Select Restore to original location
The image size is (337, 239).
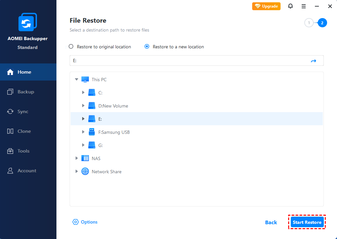point(71,47)
